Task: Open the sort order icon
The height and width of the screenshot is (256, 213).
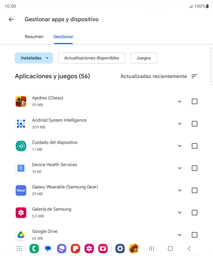Action: (x=195, y=76)
